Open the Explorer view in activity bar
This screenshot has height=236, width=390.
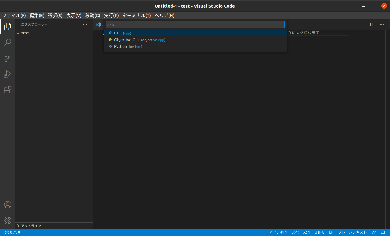point(8,27)
